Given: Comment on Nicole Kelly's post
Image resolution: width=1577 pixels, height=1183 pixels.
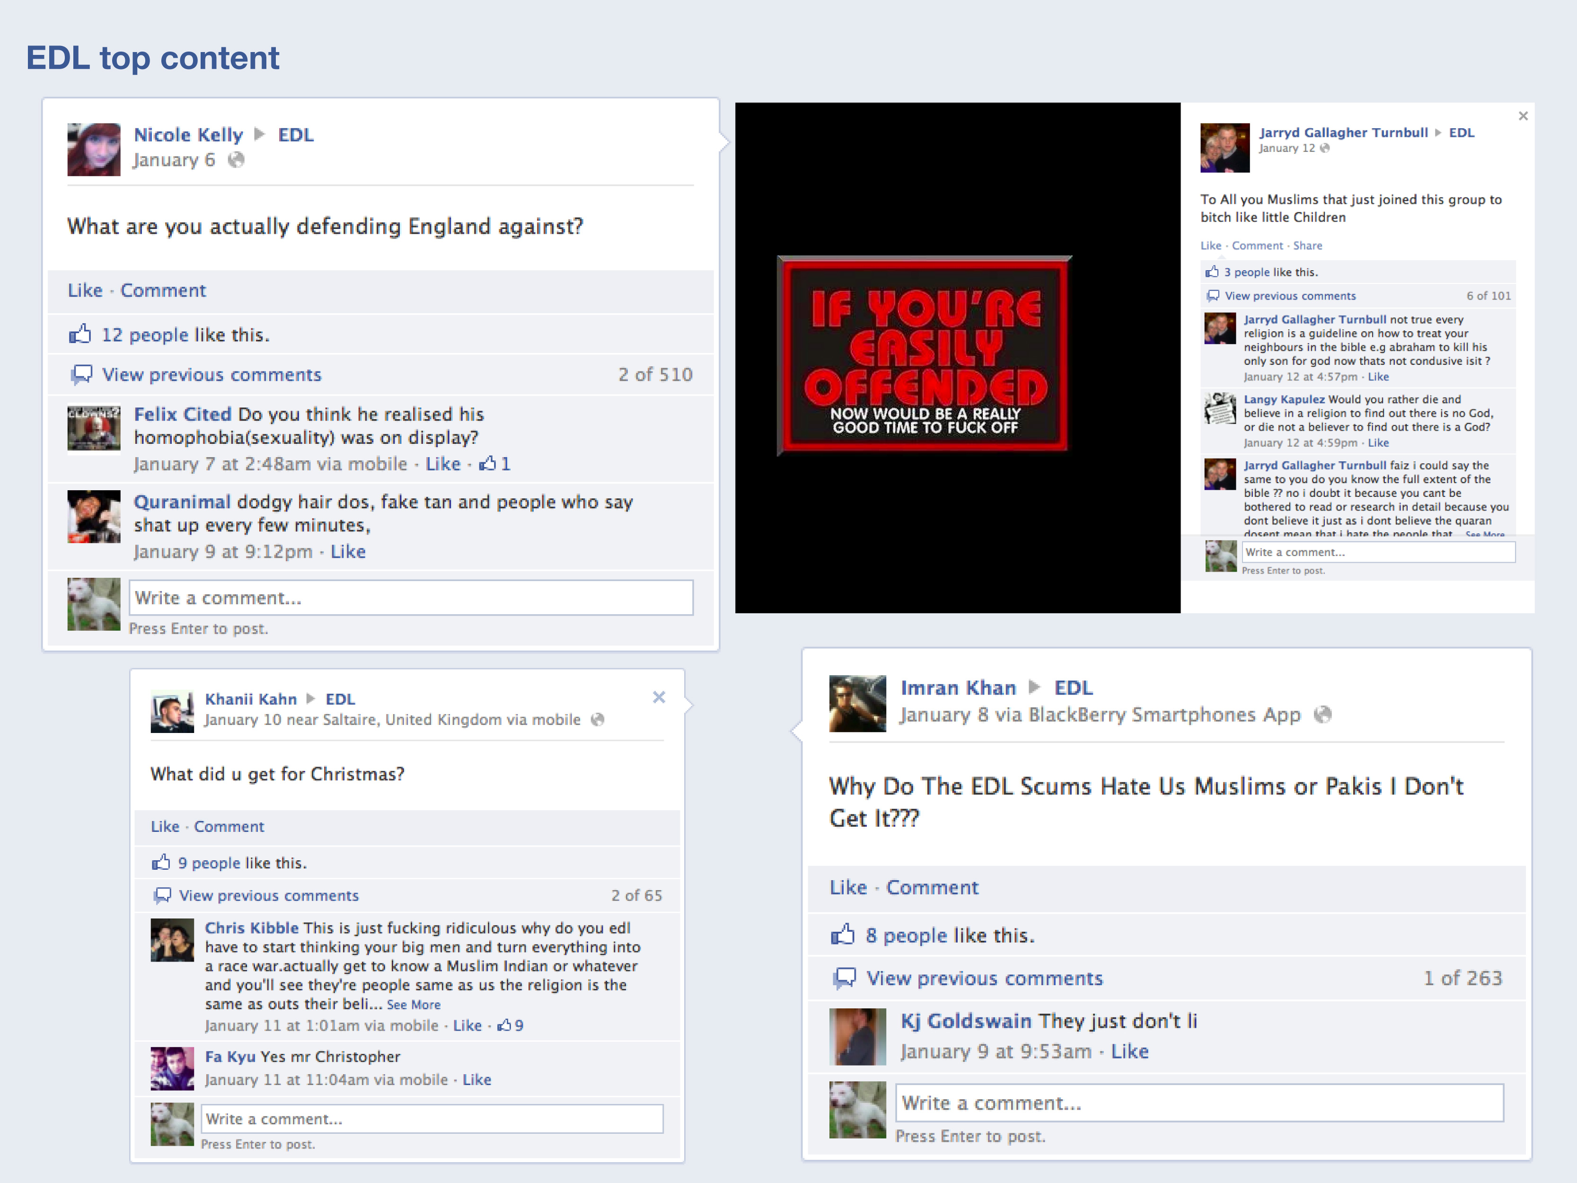Looking at the screenshot, I should pyautogui.click(x=163, y=290).
